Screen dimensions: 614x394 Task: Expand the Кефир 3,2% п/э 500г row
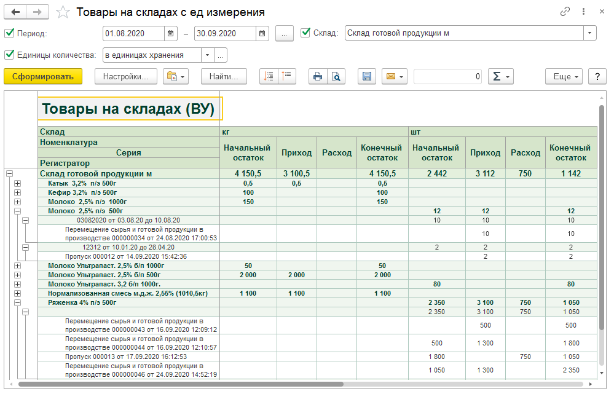(17, 192)
